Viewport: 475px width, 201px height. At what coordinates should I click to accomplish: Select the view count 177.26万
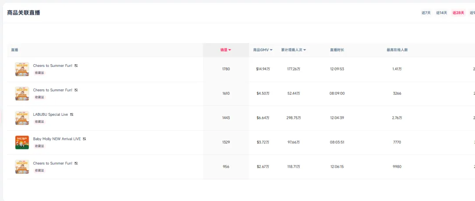[x=294, y=69]
